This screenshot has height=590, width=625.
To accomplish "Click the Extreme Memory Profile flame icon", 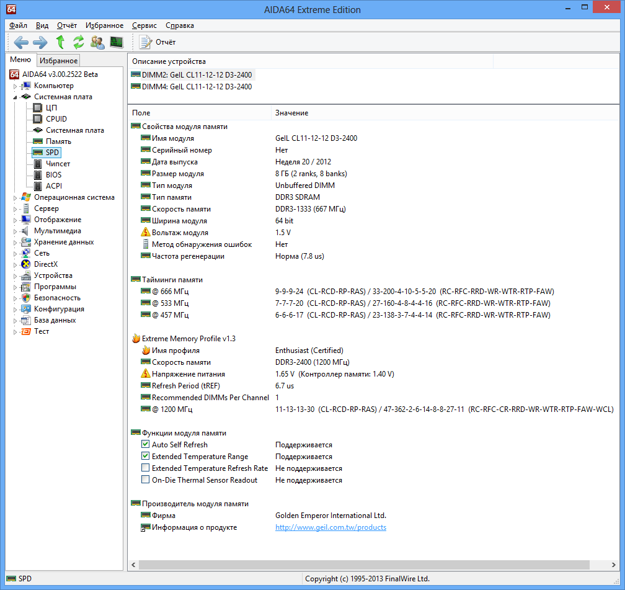I will pos(136,338).
